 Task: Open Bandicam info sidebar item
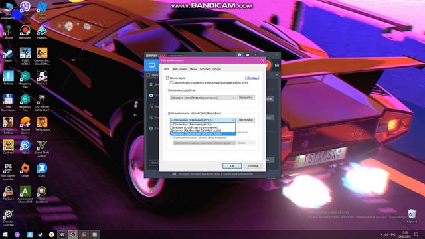point(151,128)
